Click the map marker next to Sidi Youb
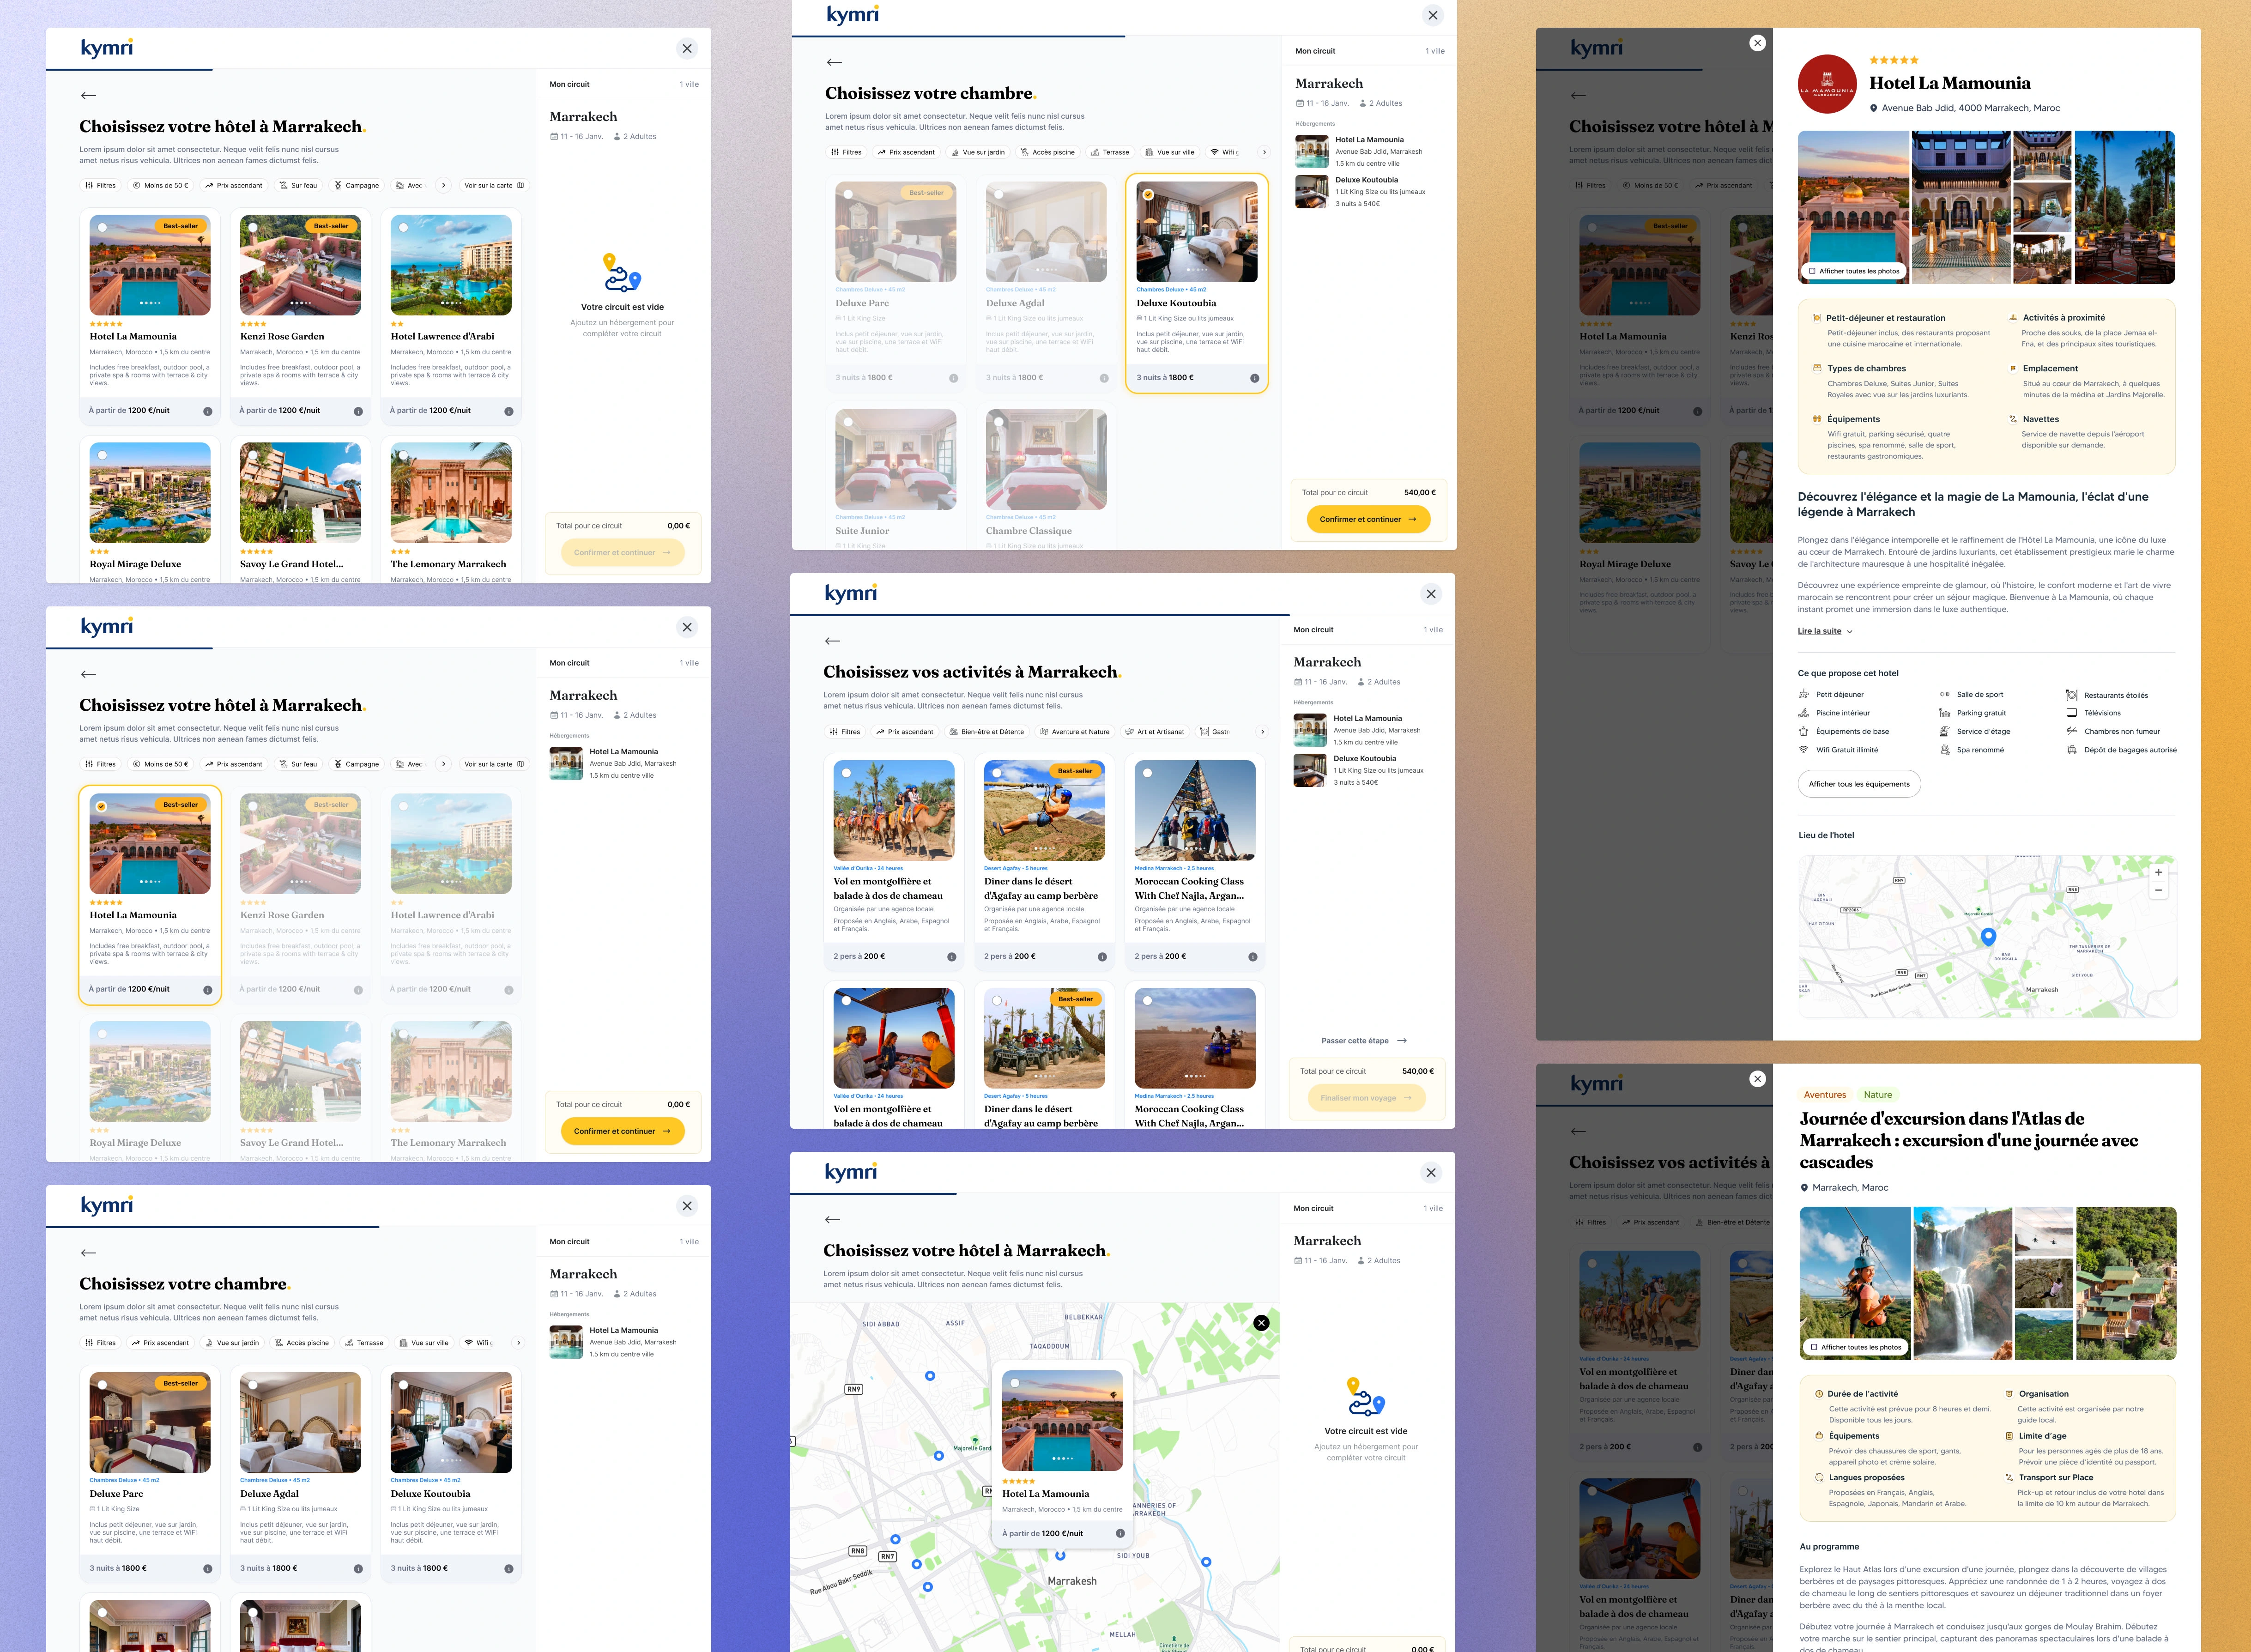 [1206, 1561]
